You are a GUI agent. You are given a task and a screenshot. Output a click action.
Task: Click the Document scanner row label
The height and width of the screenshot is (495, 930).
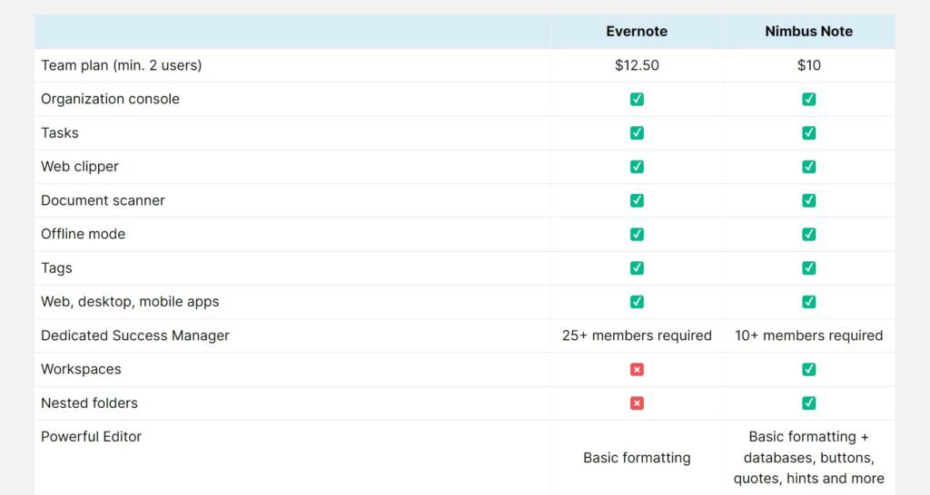point(103,200)
